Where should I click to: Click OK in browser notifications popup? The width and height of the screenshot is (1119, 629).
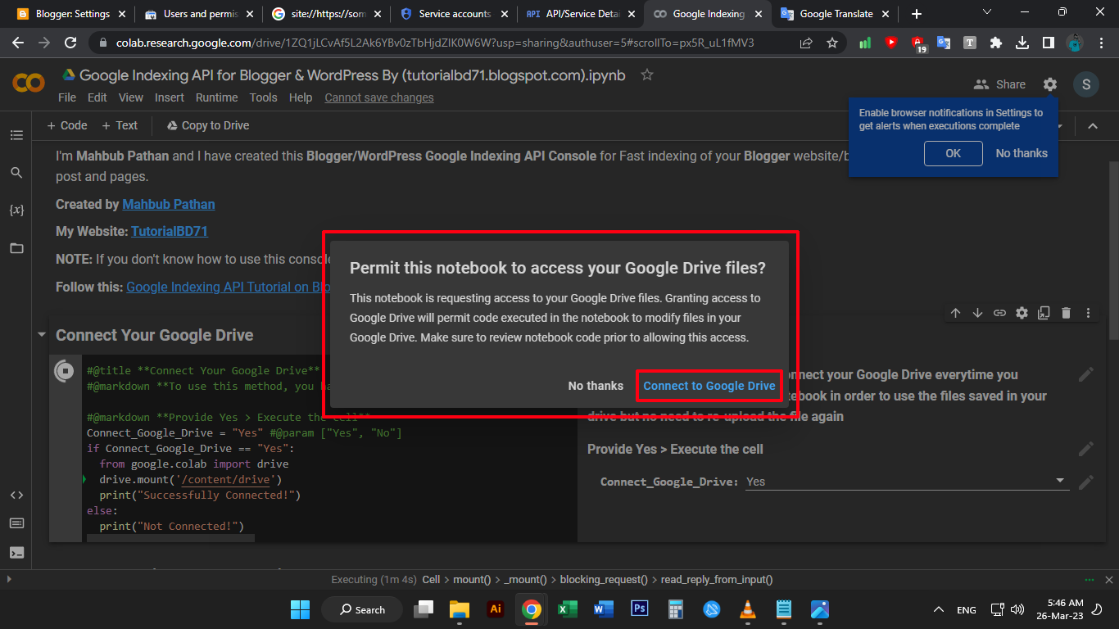[x=954, y=153]
